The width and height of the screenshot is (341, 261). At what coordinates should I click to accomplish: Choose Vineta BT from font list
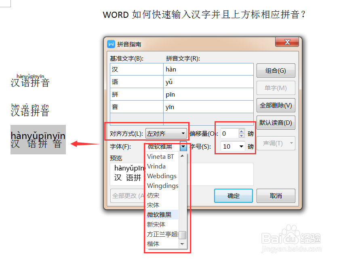click(x=162, y=157)
